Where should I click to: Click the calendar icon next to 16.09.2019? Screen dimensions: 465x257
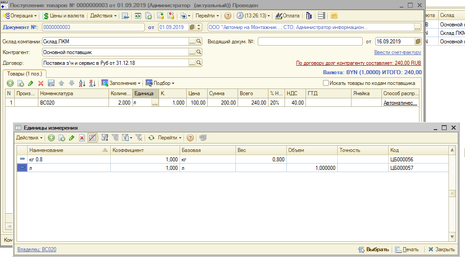[x=418, y=42]
